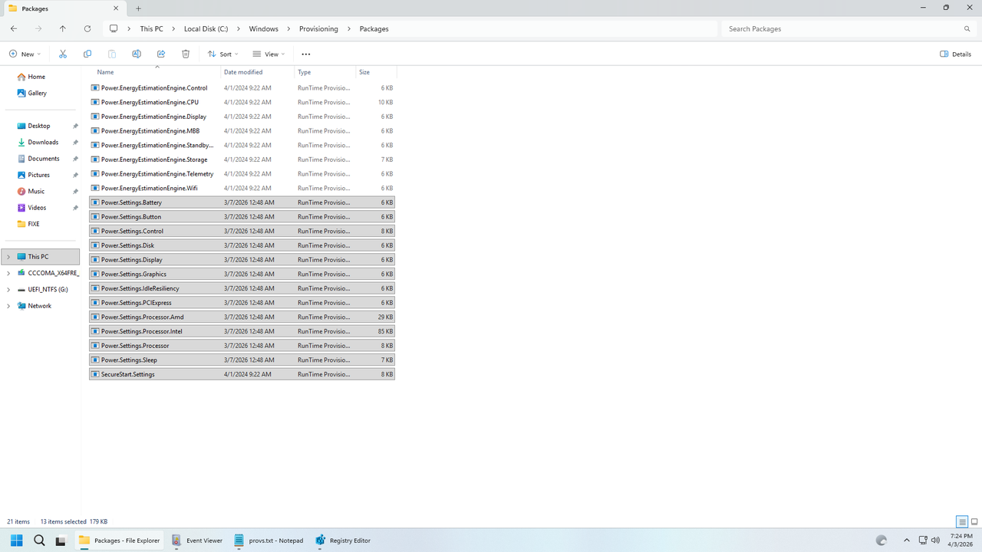The height and width of the screenshot is (552, 982).
Task: Sort by the Type column header
Action: [x=325, y=72]
